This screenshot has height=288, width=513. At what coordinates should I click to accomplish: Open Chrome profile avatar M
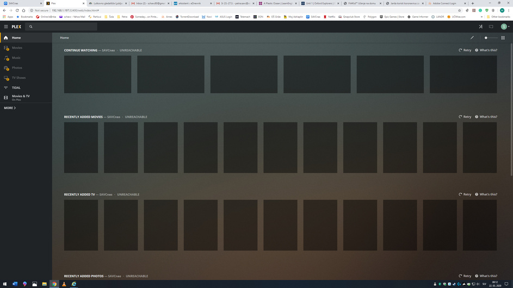point(502,10)
